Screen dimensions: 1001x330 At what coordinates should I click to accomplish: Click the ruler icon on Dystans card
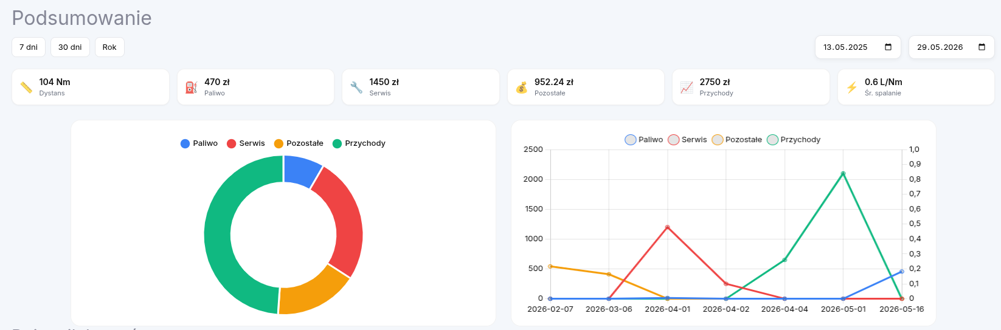pyautogui.click(x=26, y=88)
